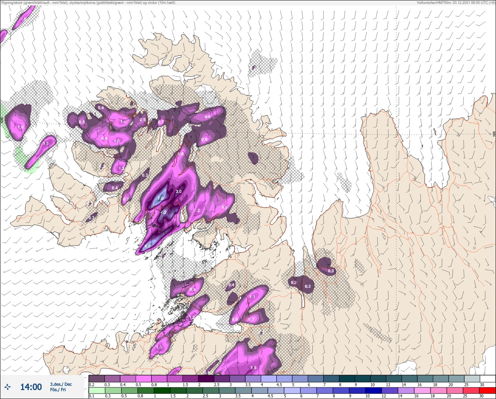The width and height of the screenshot is (496, 399).
Task: Select the '3.des./ Dec' date text
Action: point(61,384)
